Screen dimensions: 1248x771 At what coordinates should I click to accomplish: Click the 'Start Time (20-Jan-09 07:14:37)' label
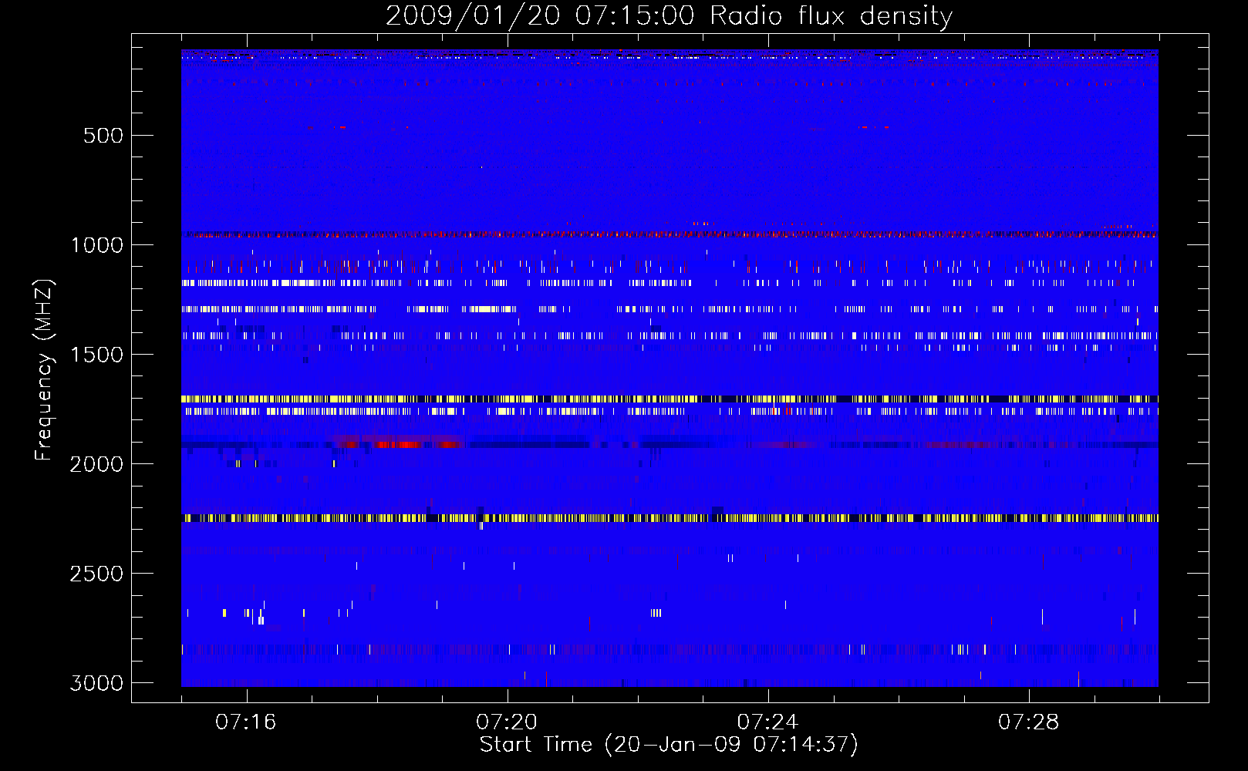pos(669,745)
